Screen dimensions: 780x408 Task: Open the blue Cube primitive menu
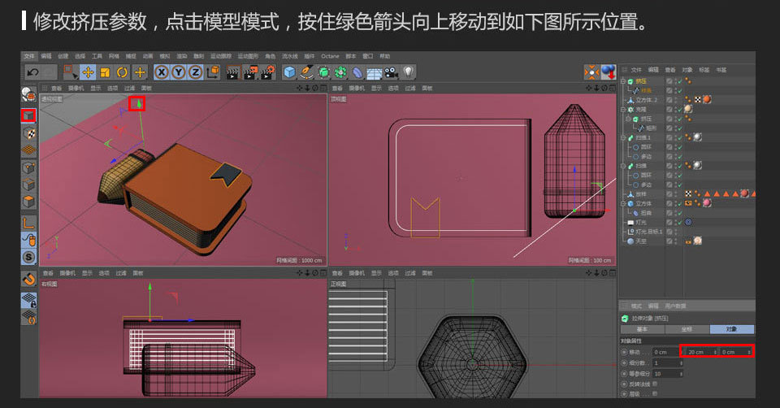(289, 72)
